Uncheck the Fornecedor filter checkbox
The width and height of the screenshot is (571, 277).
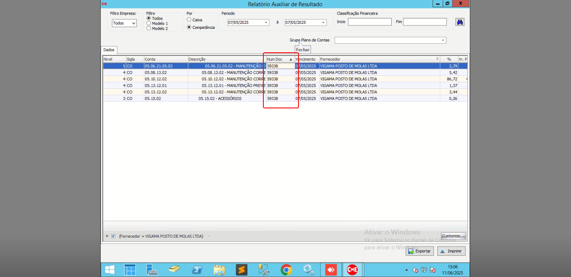pyautogui.click(x=113, y=236)
